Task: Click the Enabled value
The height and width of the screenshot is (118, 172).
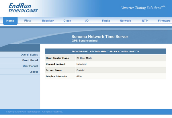Action: tap(81, 70)
